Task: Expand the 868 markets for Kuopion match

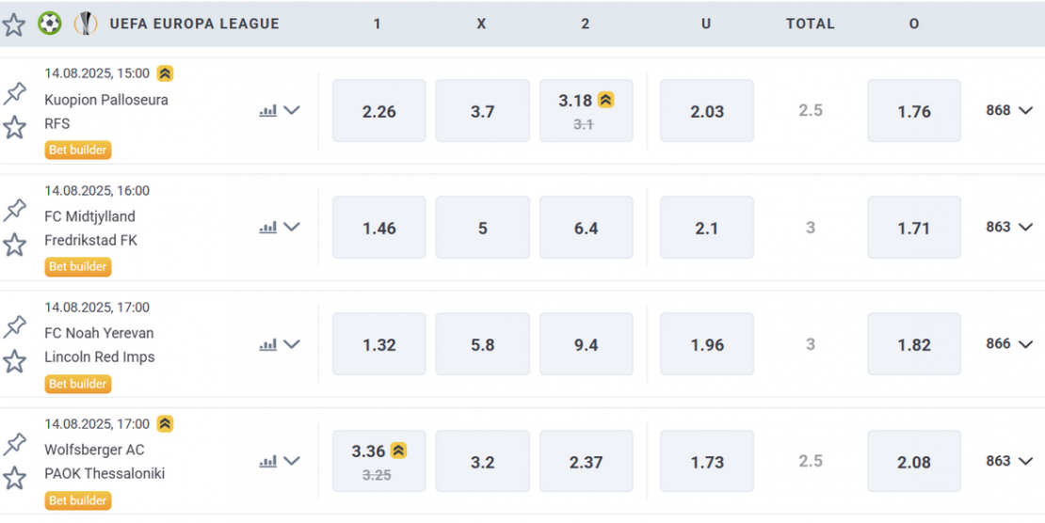Action: 1009,111
